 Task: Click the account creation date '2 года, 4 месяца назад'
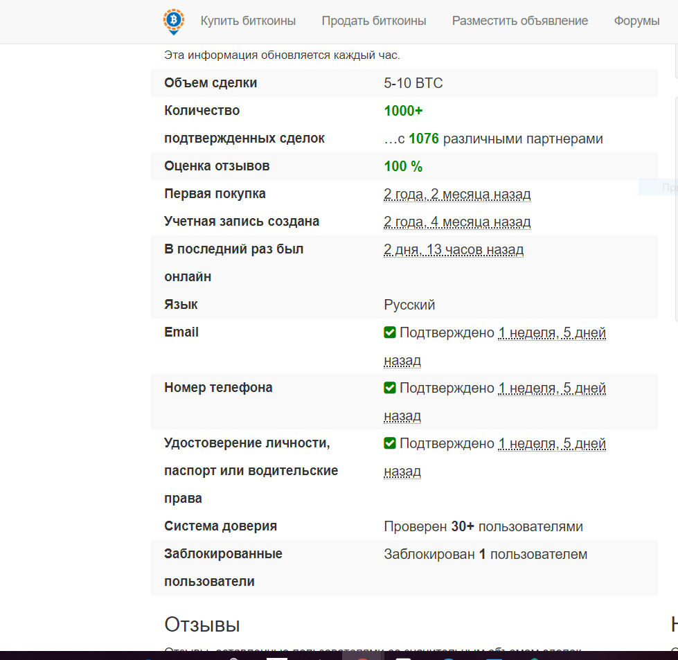click(457, 222)
